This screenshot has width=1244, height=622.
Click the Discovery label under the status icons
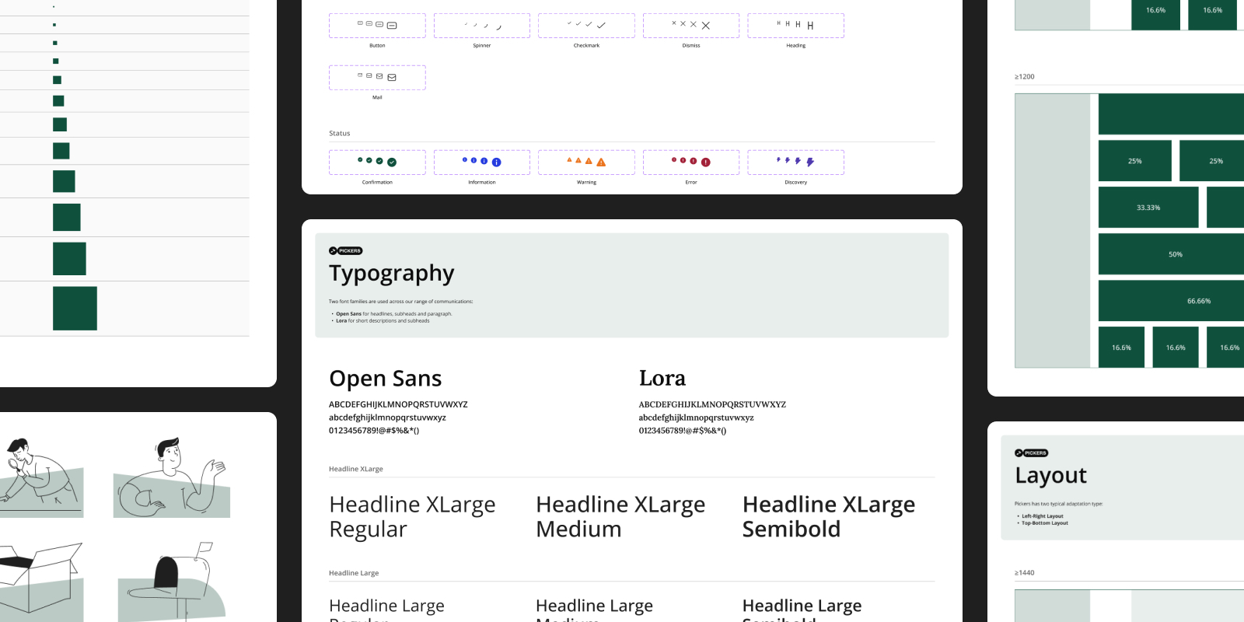tap(796, 182)
